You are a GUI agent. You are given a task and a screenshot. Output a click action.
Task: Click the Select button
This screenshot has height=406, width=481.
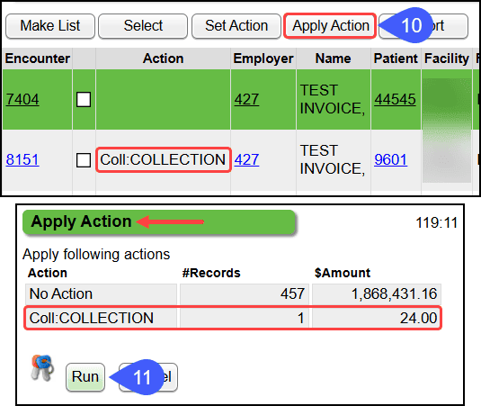pos(143,26)
